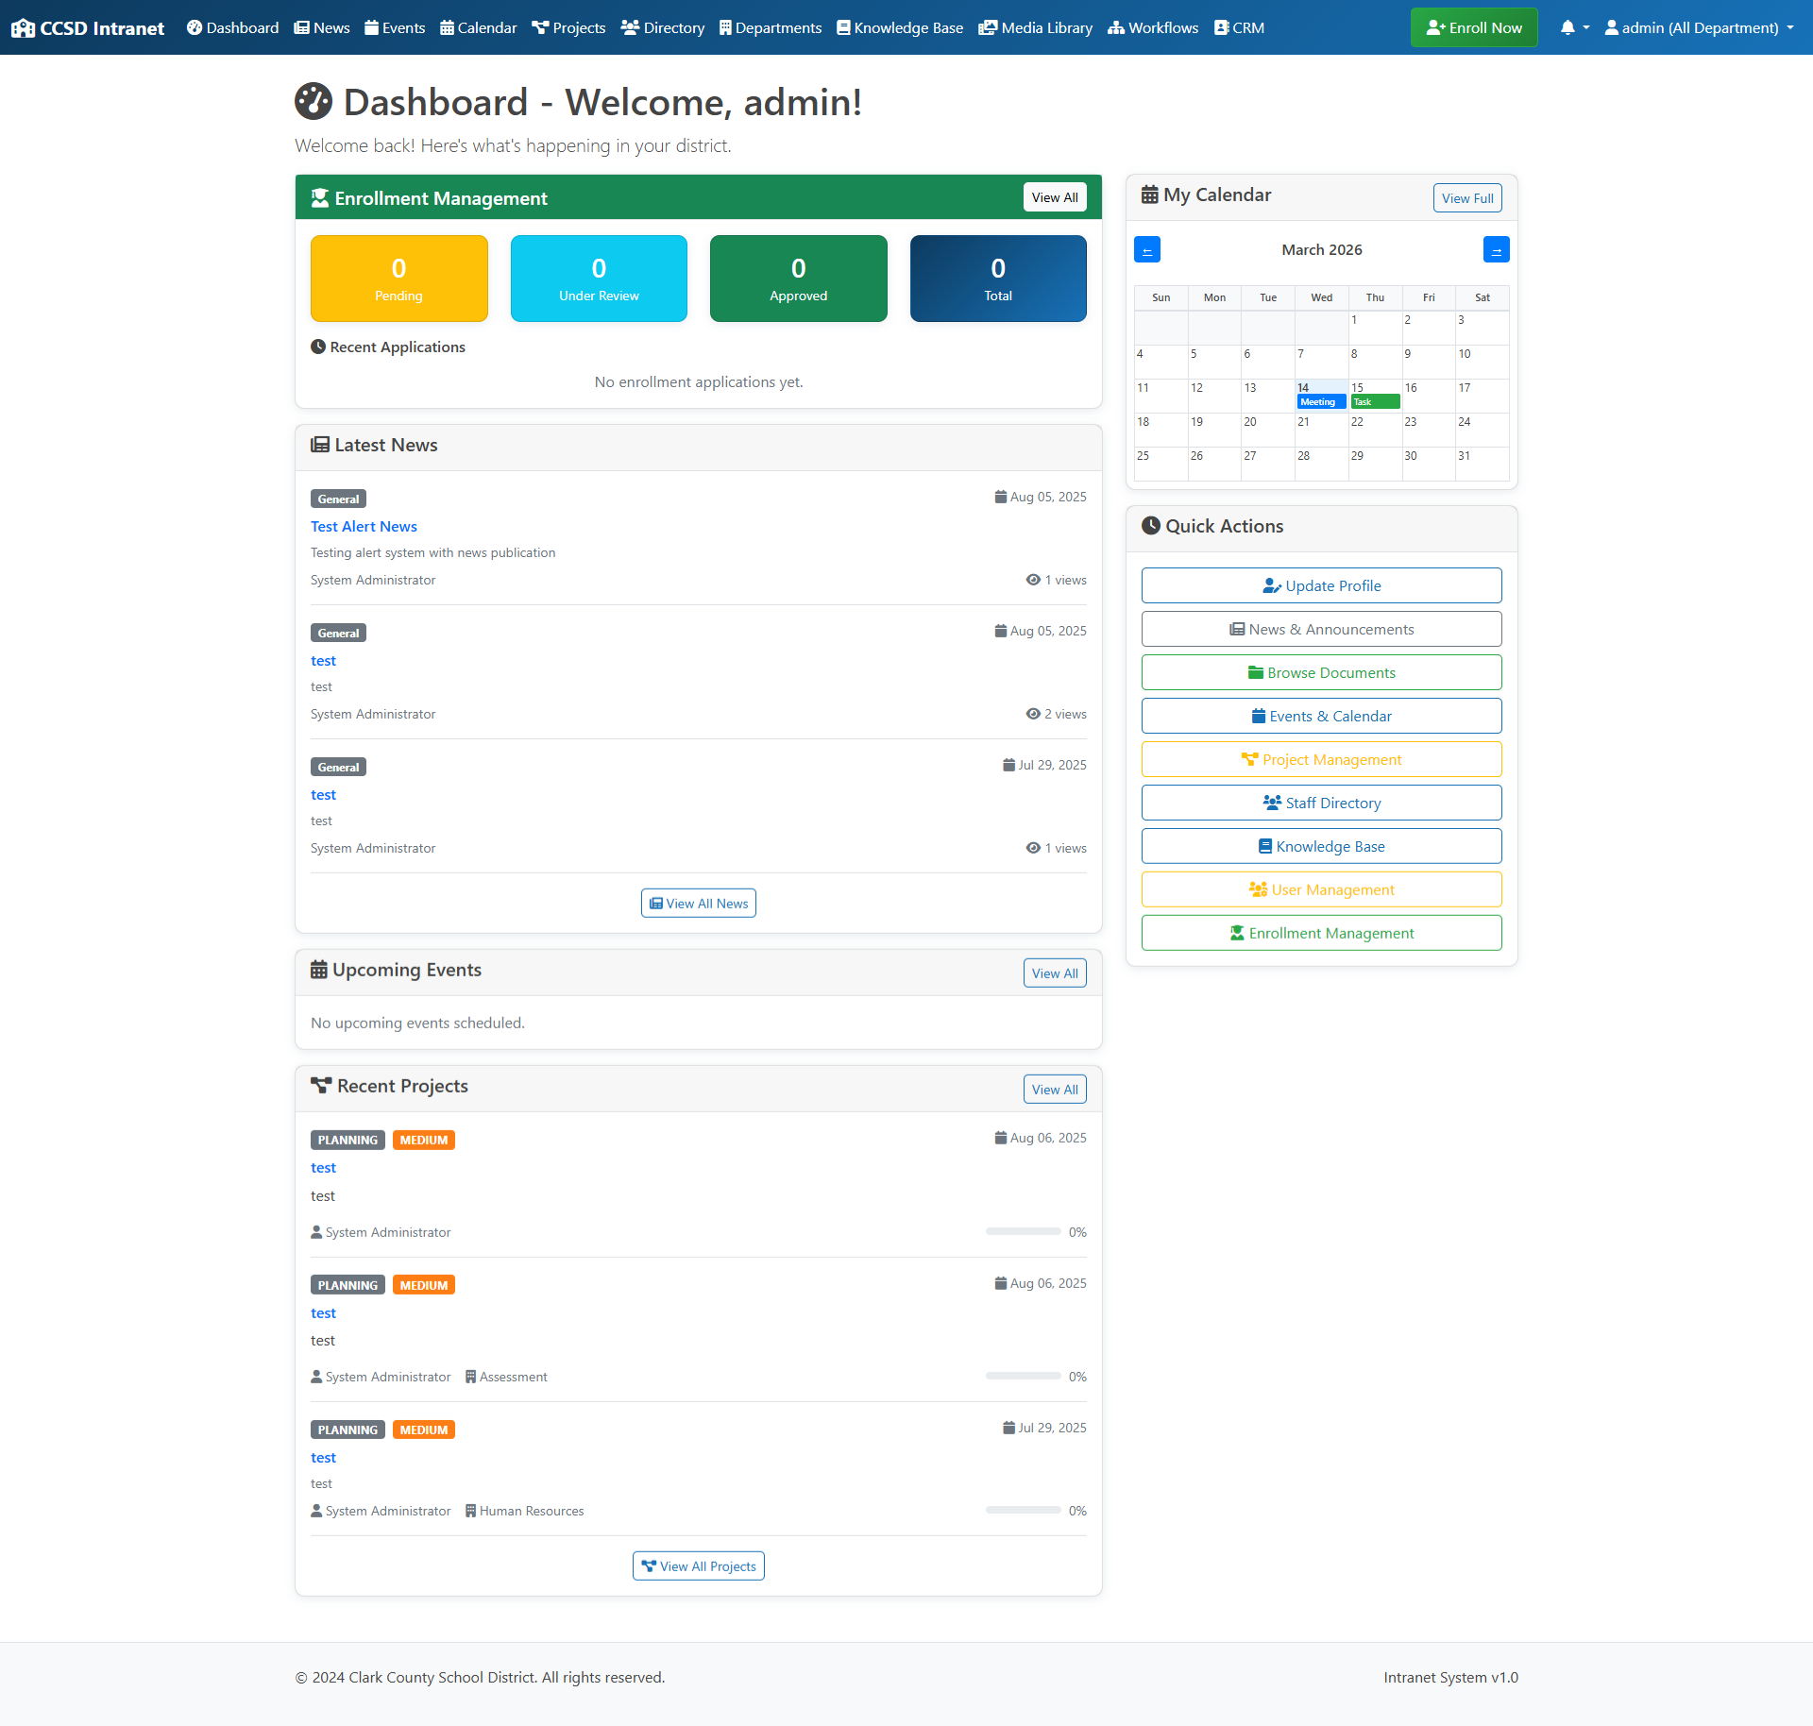
Task: Go to previous month in calendar
Action: tap(1147, 250)
